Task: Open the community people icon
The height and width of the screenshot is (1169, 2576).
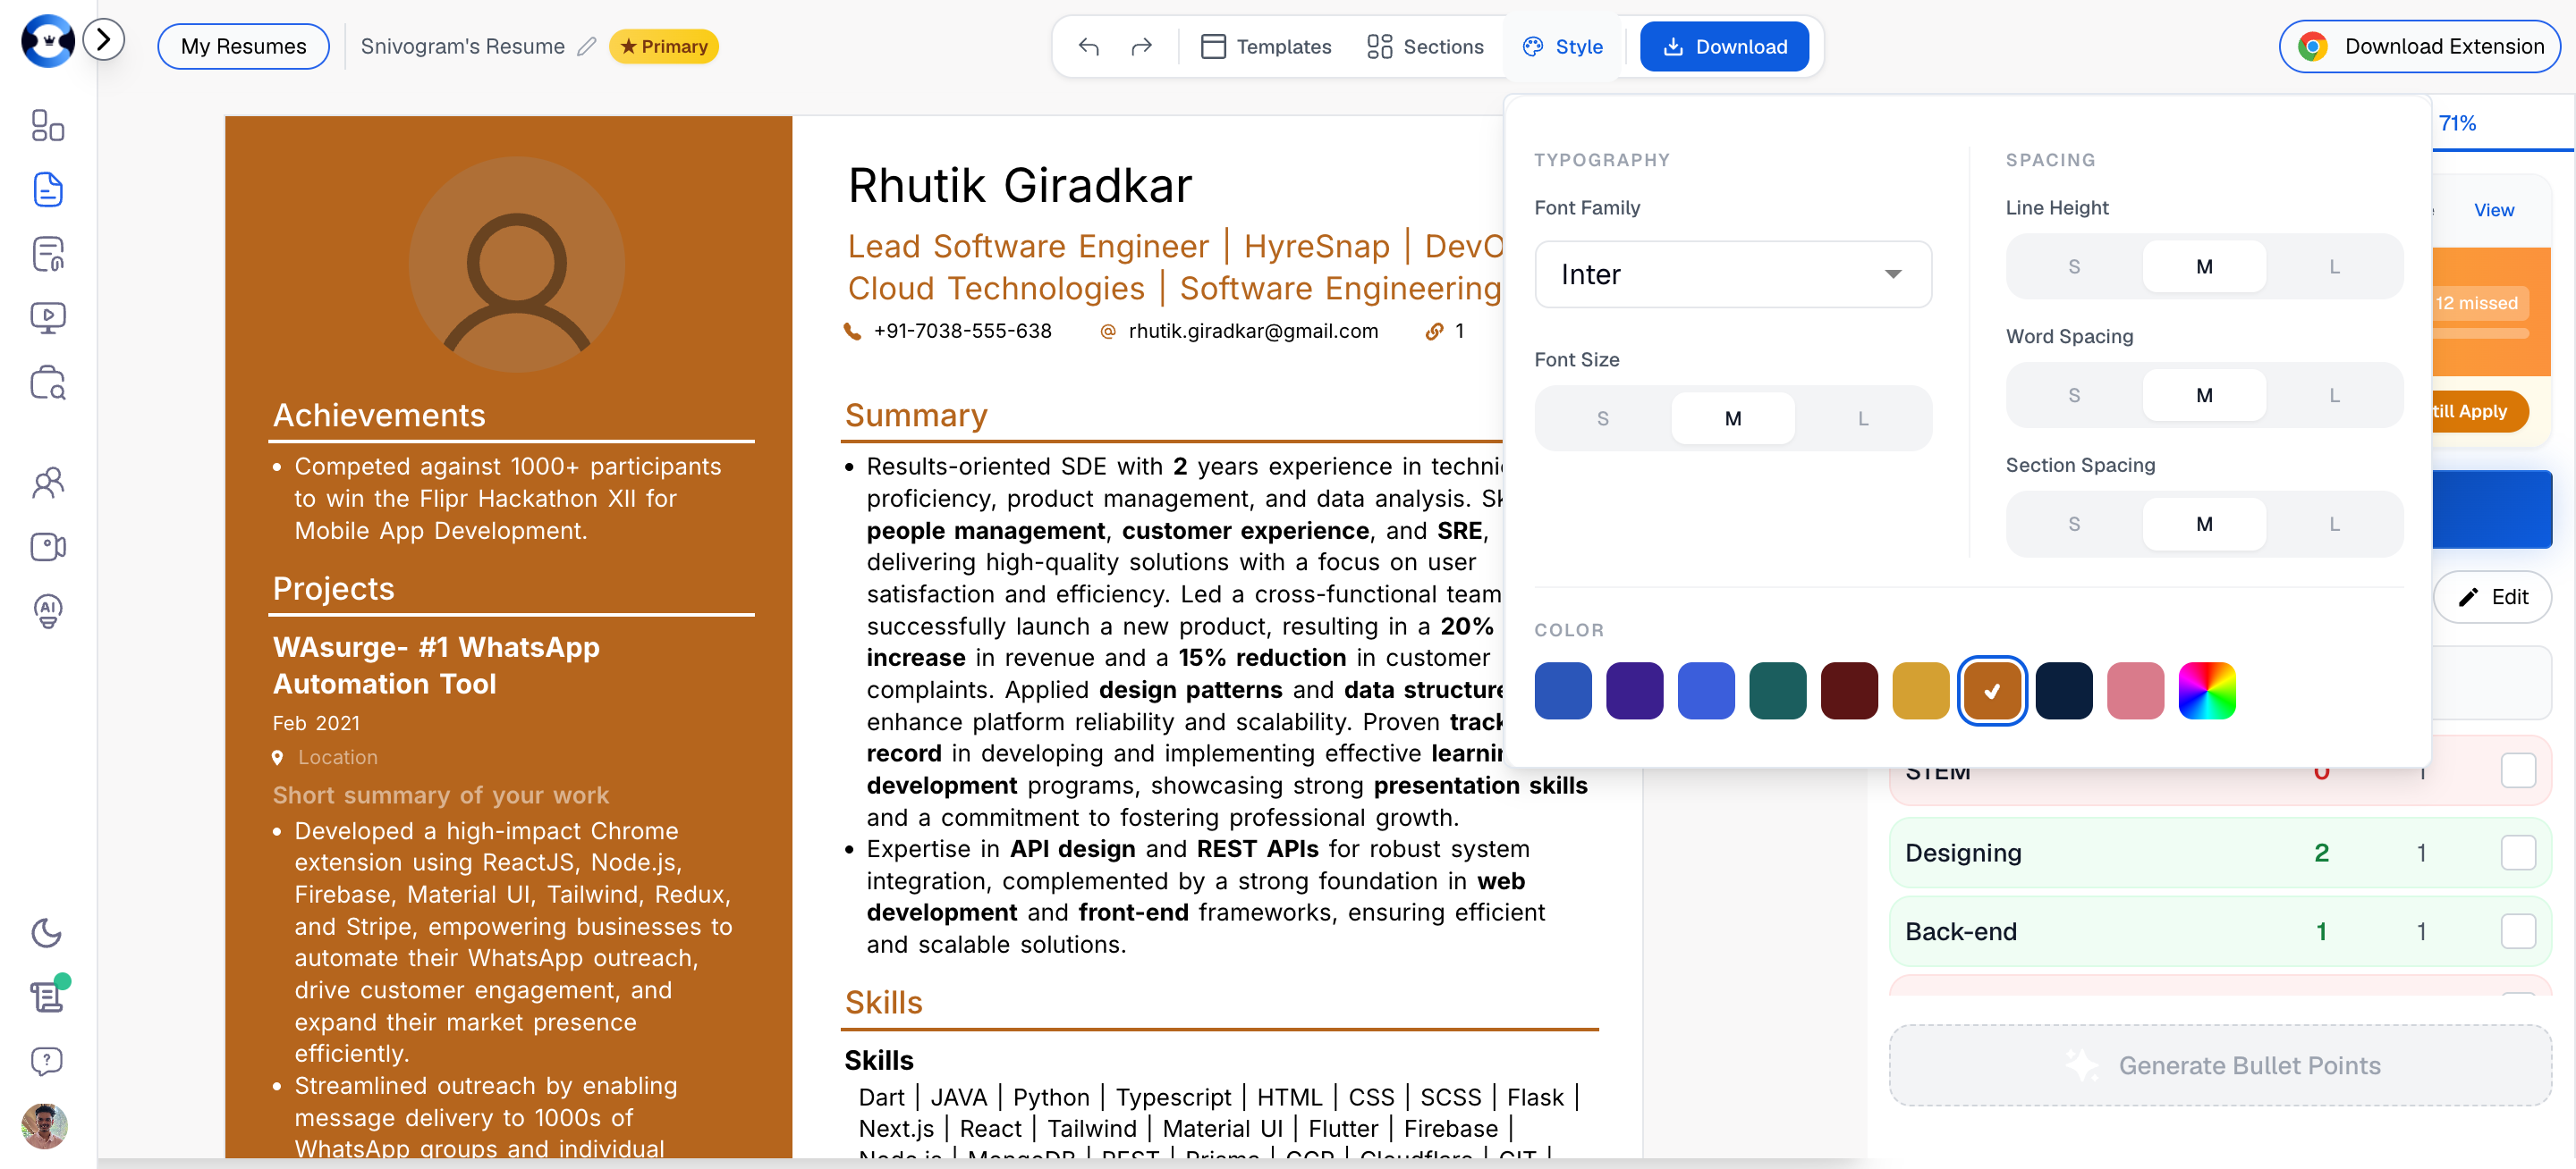Action: coord(46,483)
